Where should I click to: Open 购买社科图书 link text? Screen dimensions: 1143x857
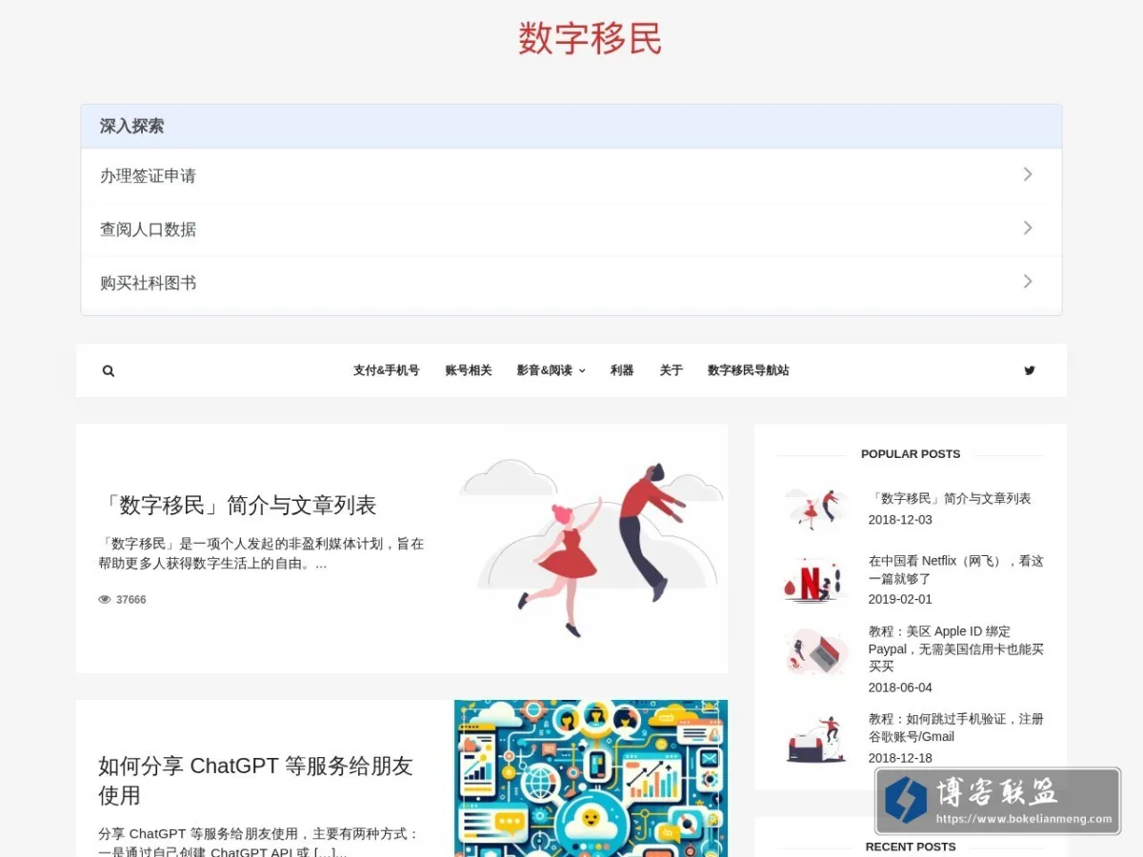click(148, 283)
